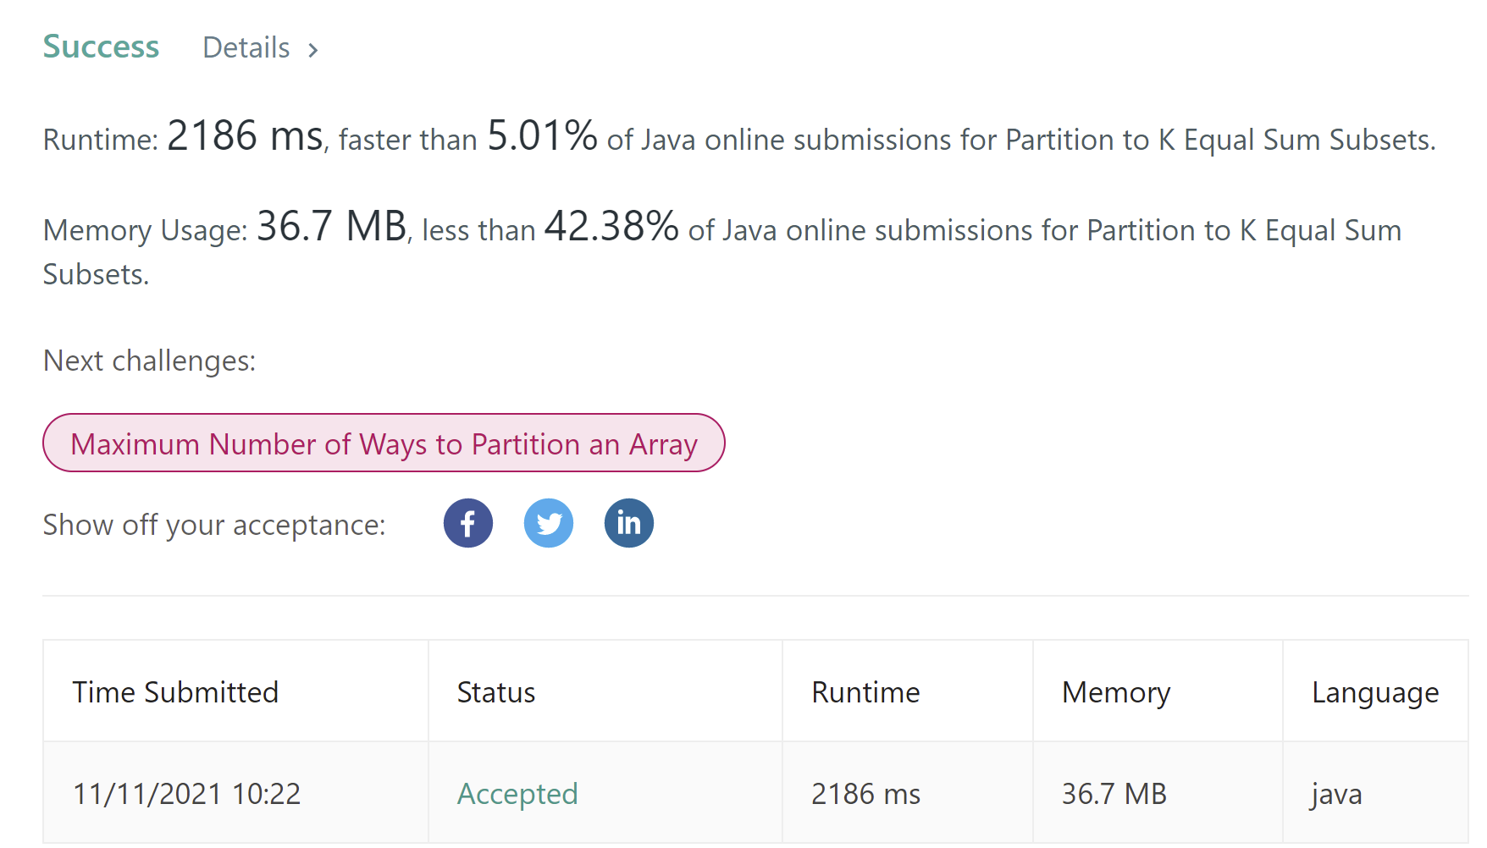Open Maximum Number of Ways to Partition challenge

click(384, 443)
